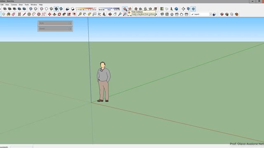
Task: Pick the Arc drawing tool
Action: pyautogui.click(x=34, y=14)
